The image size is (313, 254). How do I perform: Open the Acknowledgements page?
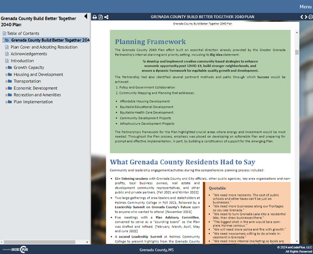(x=29, y=54)
